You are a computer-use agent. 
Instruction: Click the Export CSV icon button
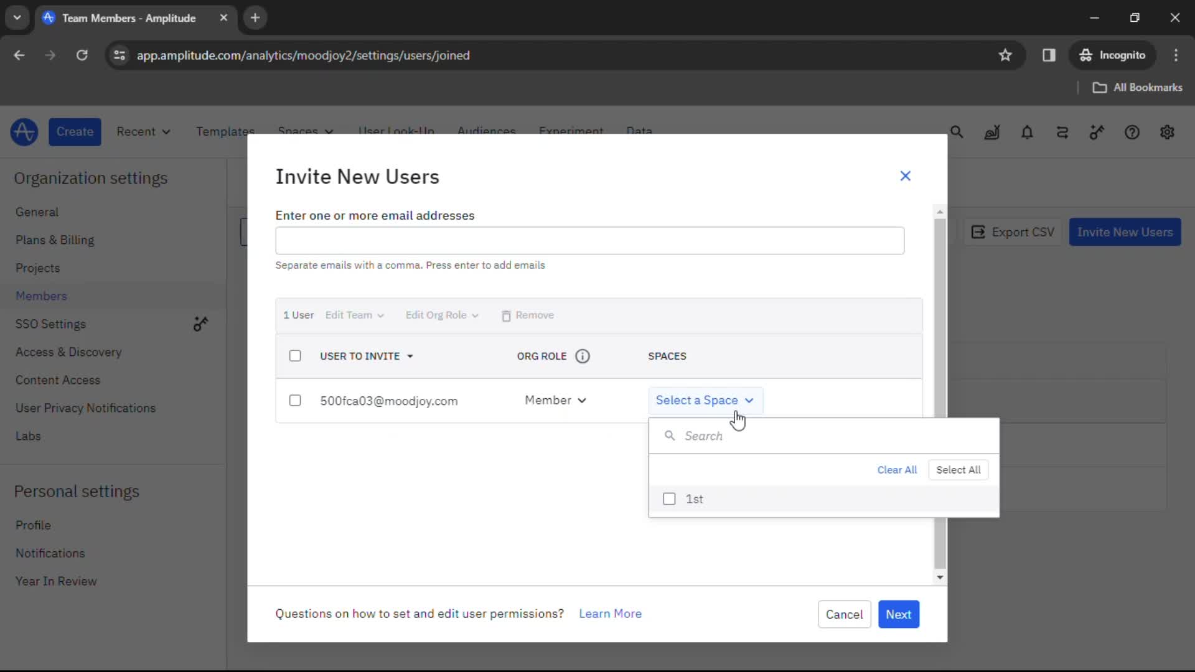(x=978, y=232)
